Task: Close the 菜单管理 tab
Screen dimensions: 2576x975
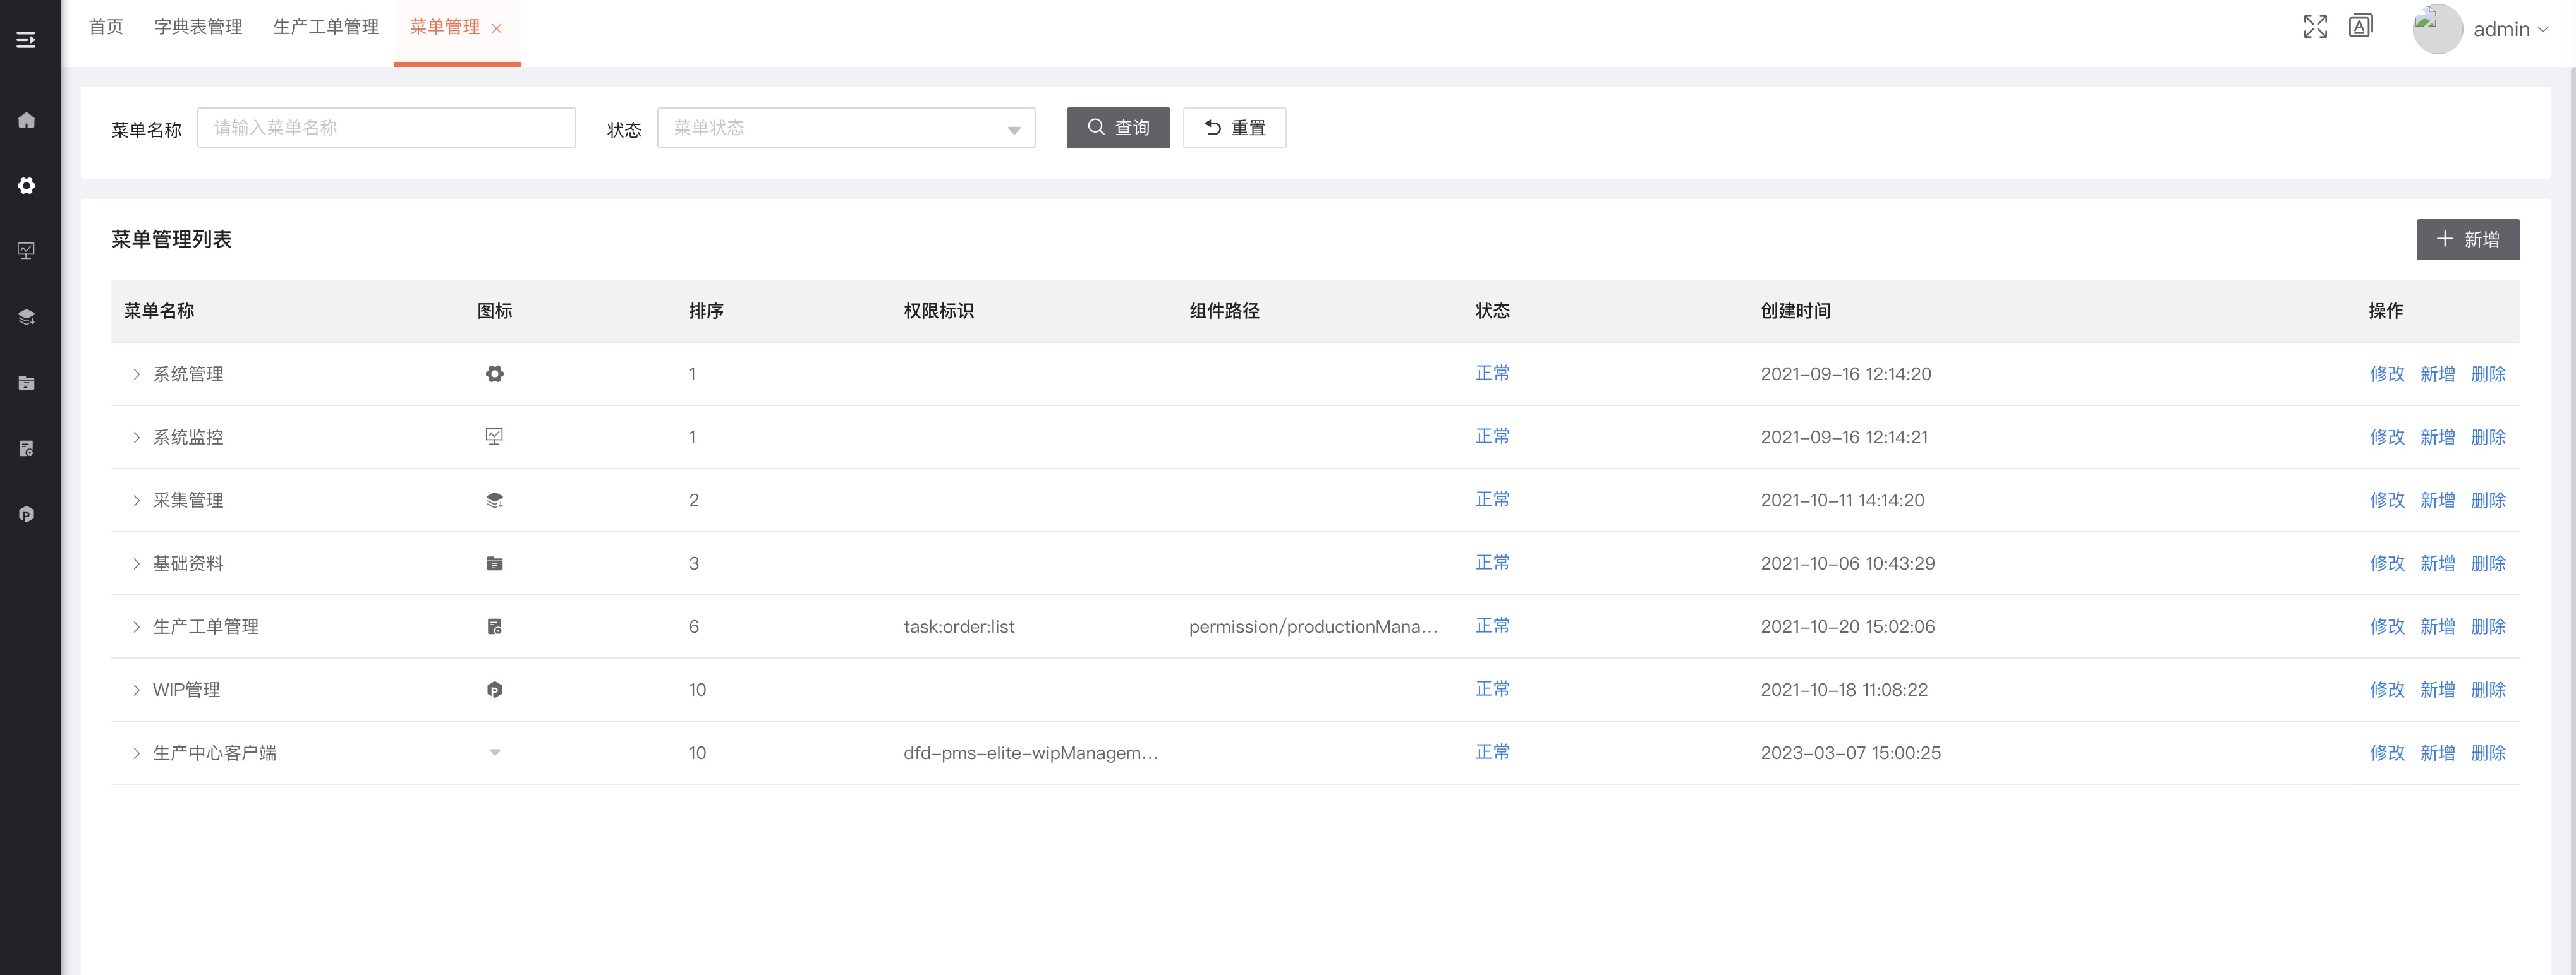Action: click(x=496, y=29)
